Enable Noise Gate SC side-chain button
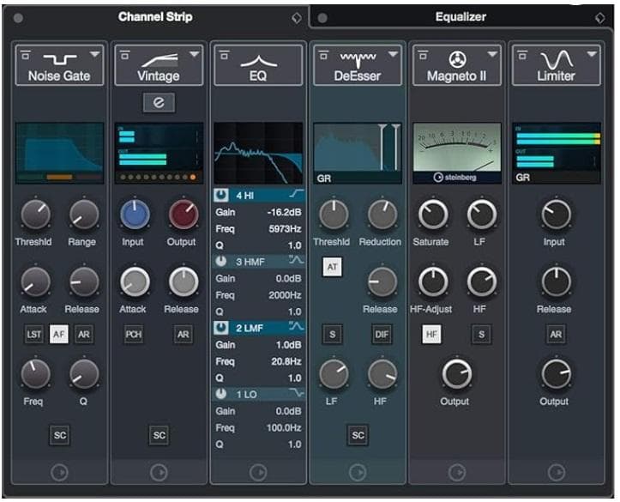 coord(60,436)
